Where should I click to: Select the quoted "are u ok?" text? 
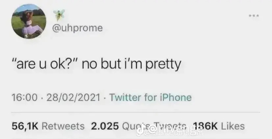[46, 65]
